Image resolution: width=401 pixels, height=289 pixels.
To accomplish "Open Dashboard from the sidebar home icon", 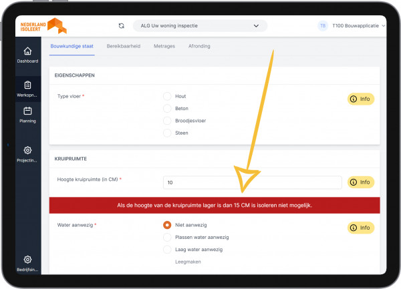I will 27,52.
